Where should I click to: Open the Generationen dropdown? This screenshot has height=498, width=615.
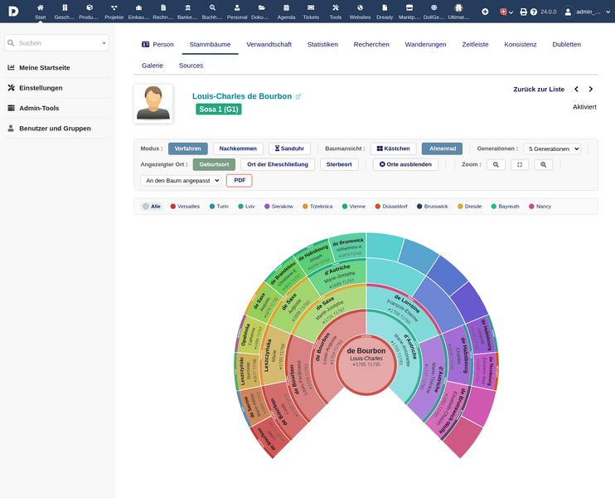(552, 149)
